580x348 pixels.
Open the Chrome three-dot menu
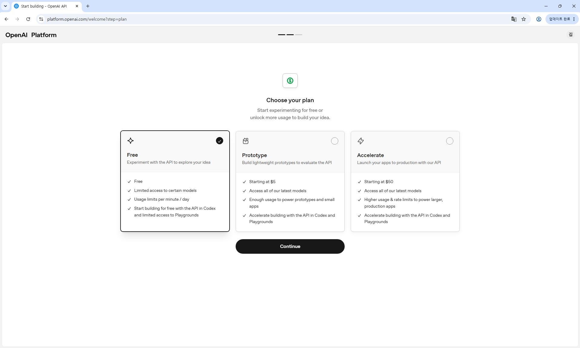(x=574, y=19)
